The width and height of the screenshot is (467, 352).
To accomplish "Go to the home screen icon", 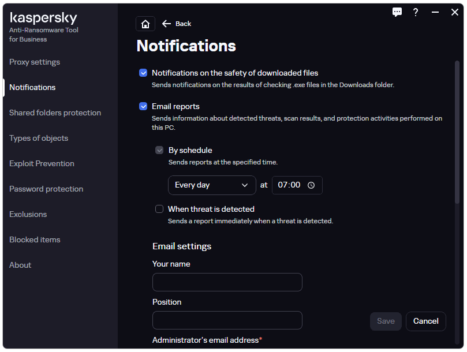I will [x=145, y=24].
